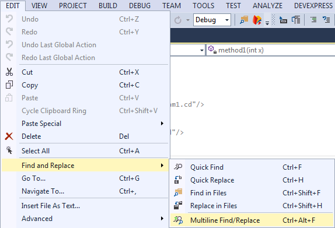This screenshot has width=335, height=228.
Task: Click the Copy pages icon
Action: pos(9,85)
